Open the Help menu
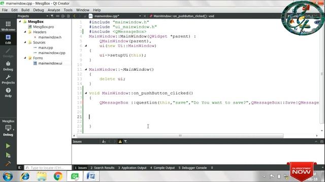 coord(97,10)
